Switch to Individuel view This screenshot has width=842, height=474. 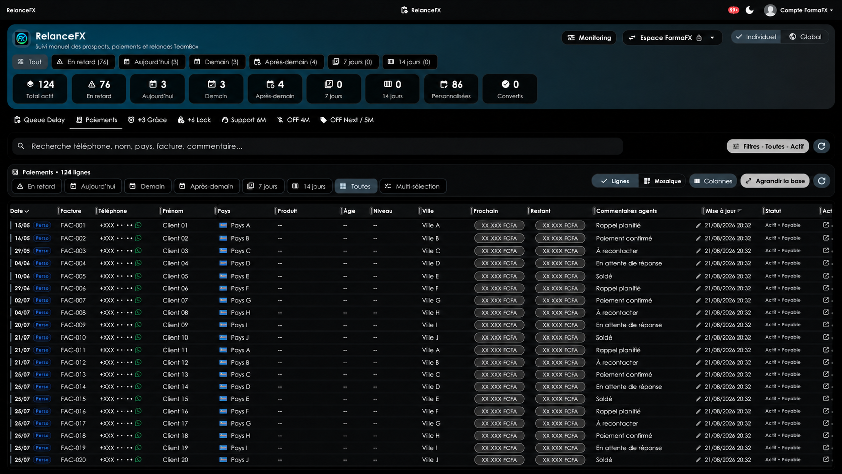(x=756, y=37)
